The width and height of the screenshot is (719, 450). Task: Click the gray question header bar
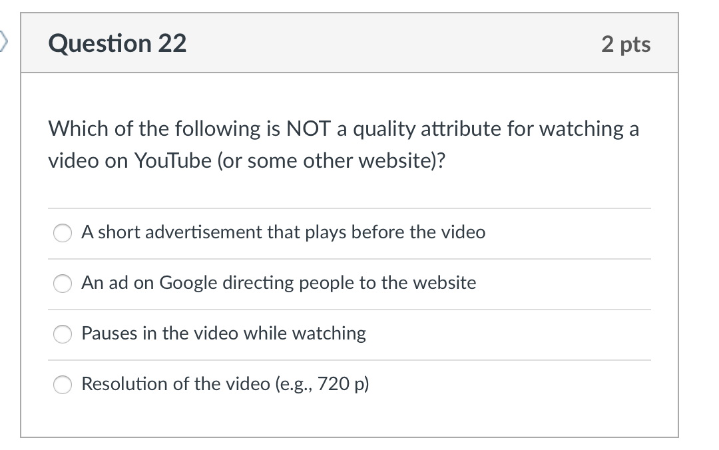click(399, 43)
